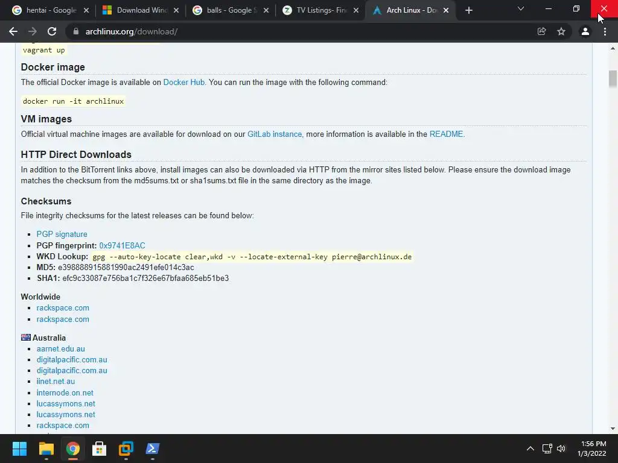Open VirtualBox icon in the taskbar
This screenshot has width=618, height=463.
tap(126, 449)
